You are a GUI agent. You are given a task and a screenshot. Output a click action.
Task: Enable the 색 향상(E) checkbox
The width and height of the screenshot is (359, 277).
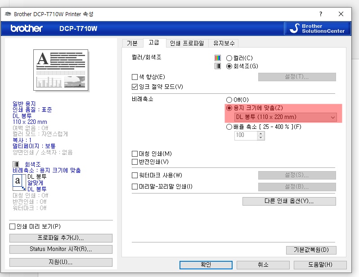(x=135, y=77)
